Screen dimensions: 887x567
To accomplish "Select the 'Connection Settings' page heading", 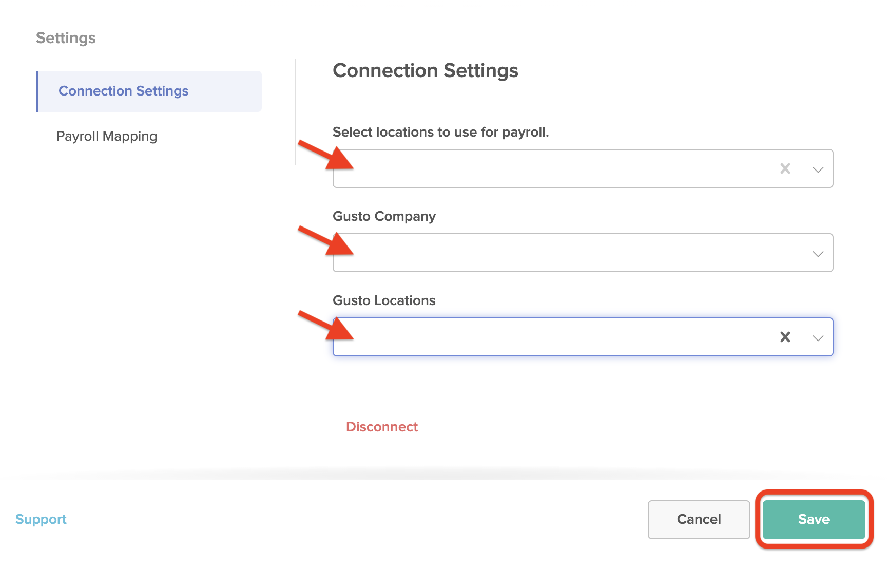I will [x=426, y=71].
